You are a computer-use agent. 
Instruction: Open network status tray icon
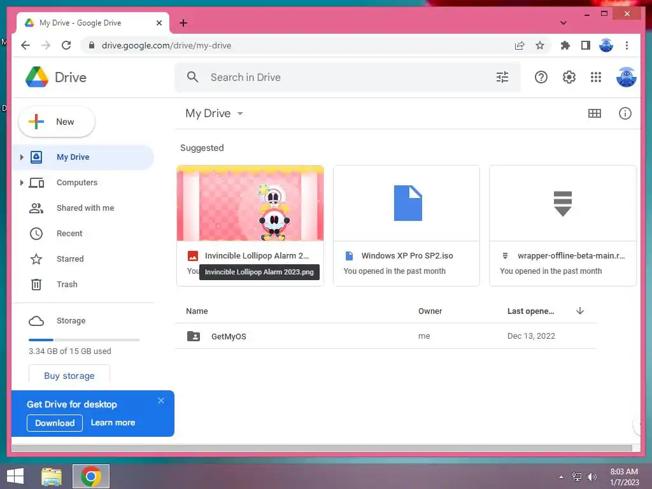coord(577,476)
